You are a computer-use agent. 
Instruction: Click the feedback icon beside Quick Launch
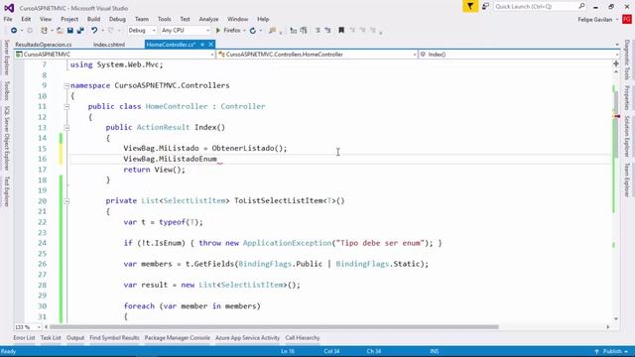click(485, 7)
